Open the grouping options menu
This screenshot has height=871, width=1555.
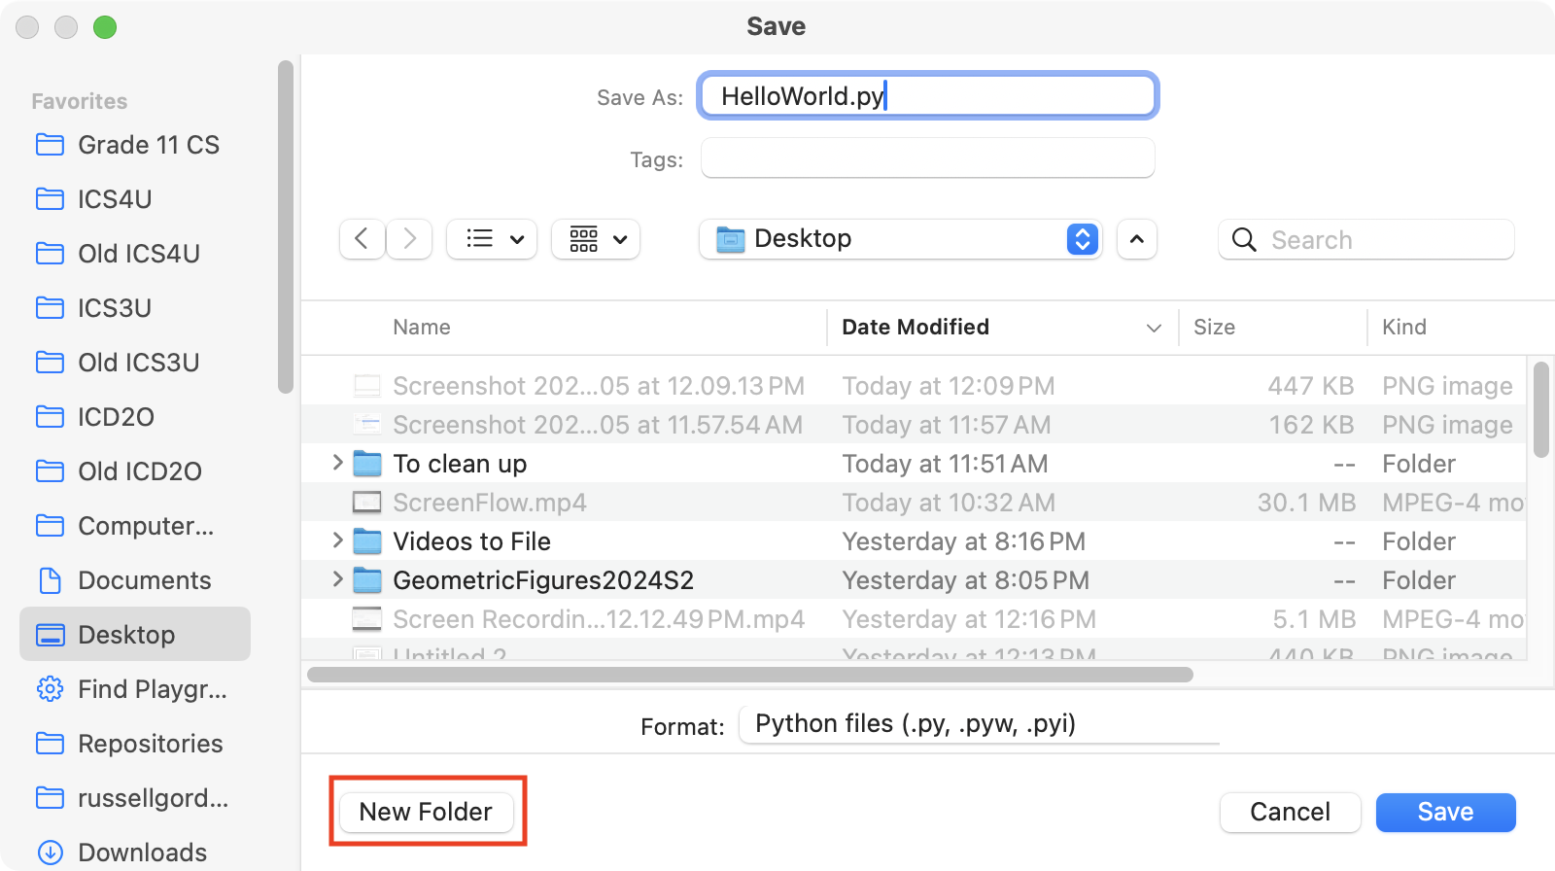pyautogui.click(x=596, y=239)
